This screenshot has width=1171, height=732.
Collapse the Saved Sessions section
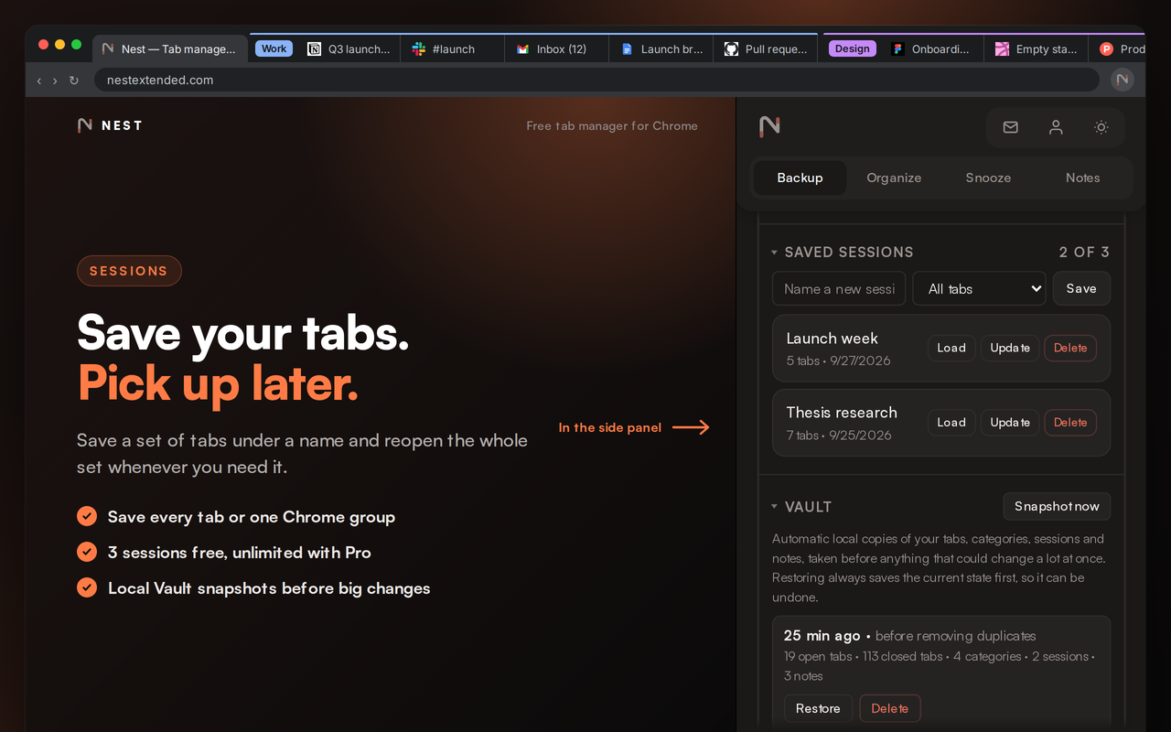pyautogui.click(x=774, y=253)
